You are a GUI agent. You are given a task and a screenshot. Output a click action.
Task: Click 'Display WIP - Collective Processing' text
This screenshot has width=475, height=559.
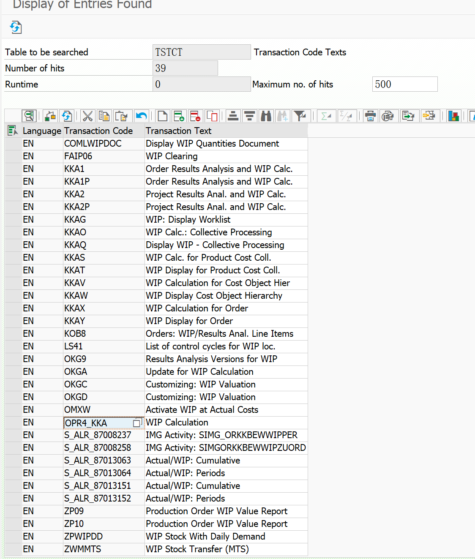[215, 245]
